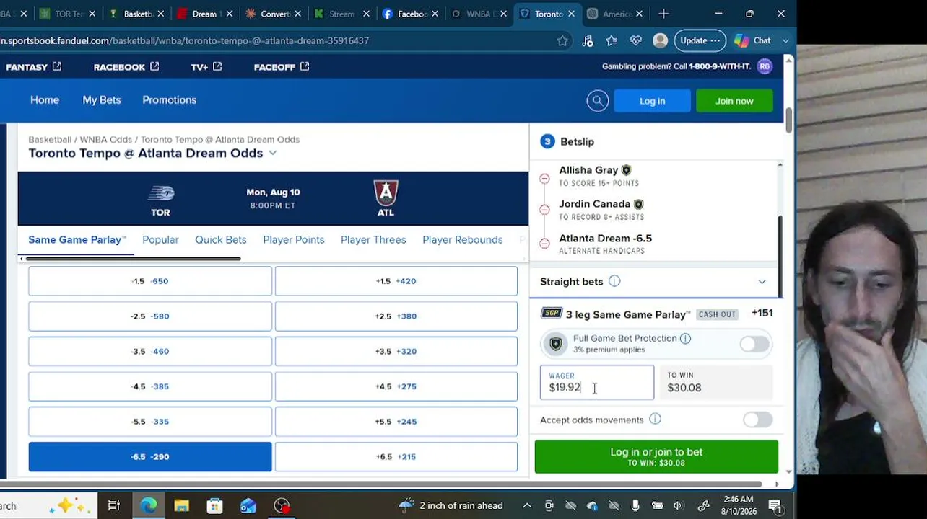Close the Toronto browser tab
This screenshot has height=519, width=927.
point(571,14)
